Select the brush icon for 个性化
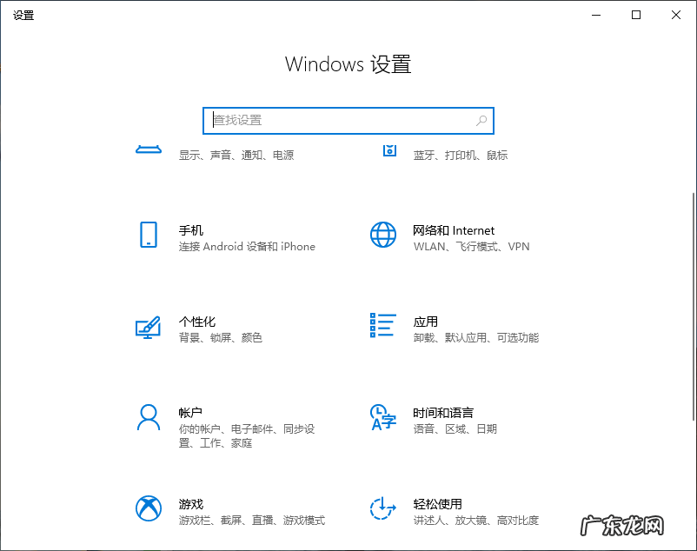Viewport: 697px width, 551px height. [x=149, y=329]
